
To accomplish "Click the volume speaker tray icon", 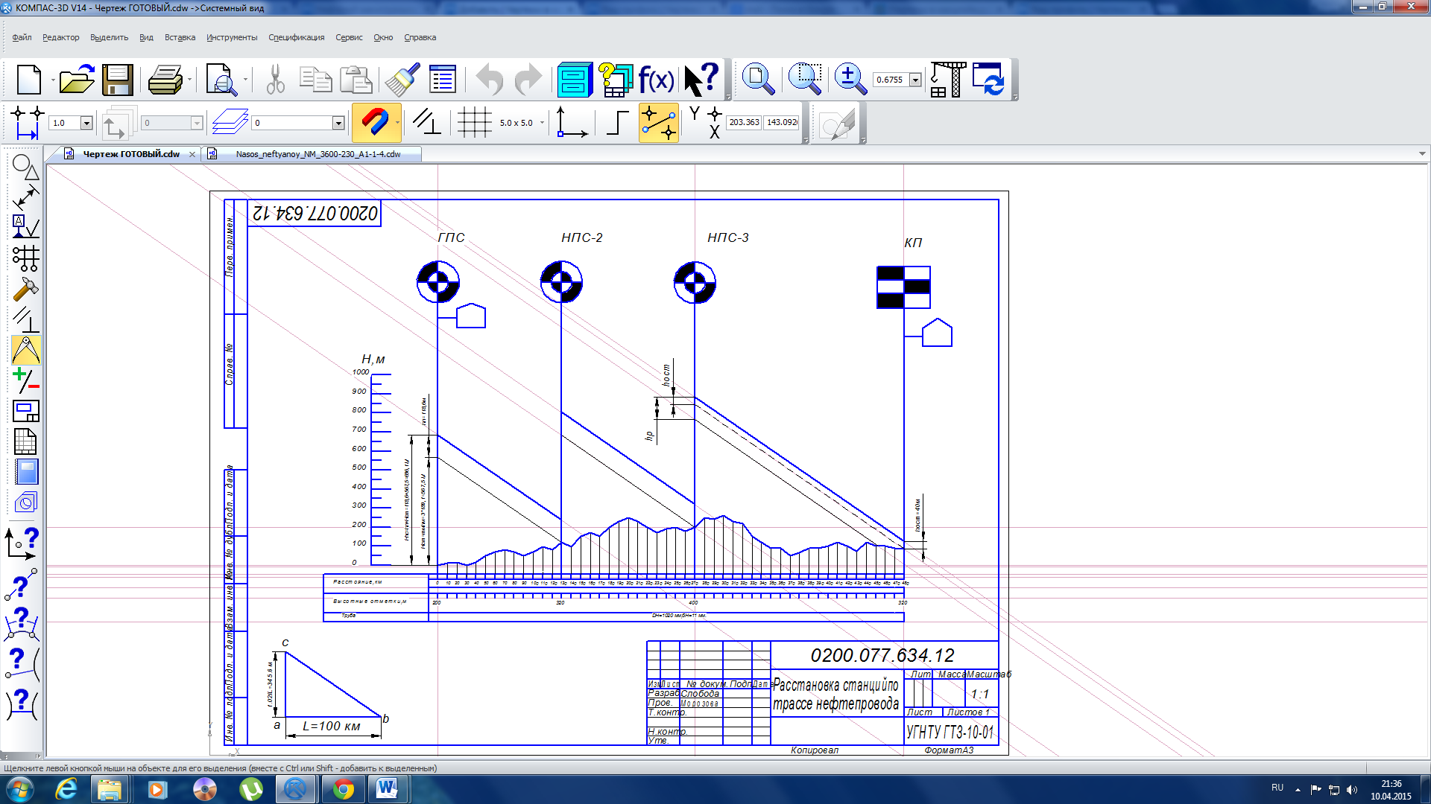I will [x=1352, y=790].
